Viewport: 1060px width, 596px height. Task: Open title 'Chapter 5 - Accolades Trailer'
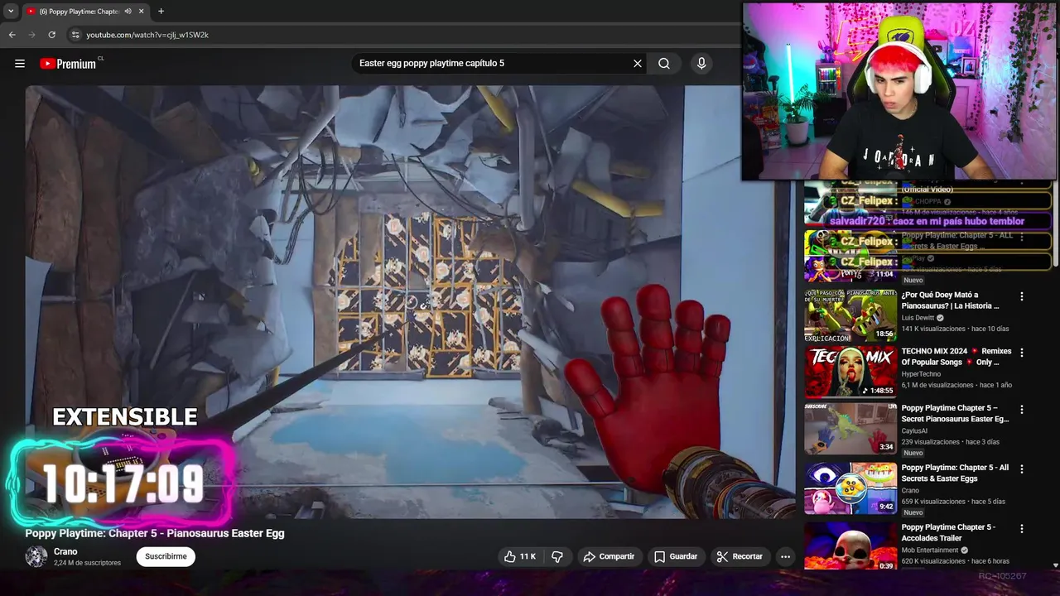948,533
